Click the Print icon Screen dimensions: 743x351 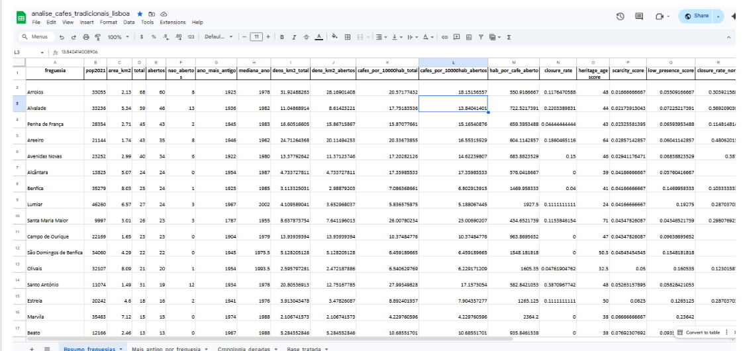(86, 37)
